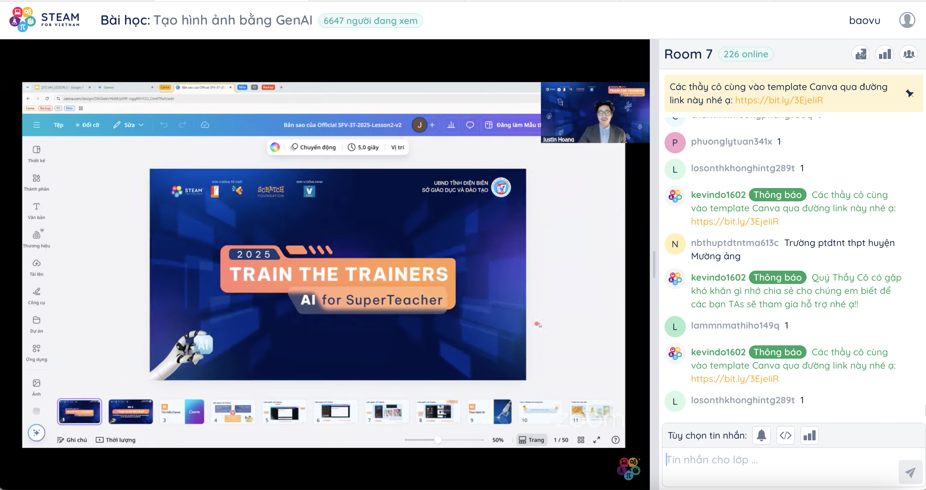Unpin the pinned Canva announcement
This screenshot has height=490, width=926.
click(x=909, y=94)
